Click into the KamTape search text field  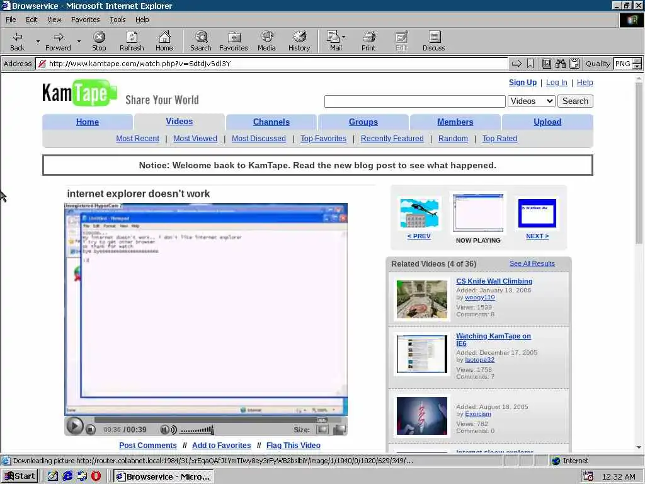(x=414, y=101)
